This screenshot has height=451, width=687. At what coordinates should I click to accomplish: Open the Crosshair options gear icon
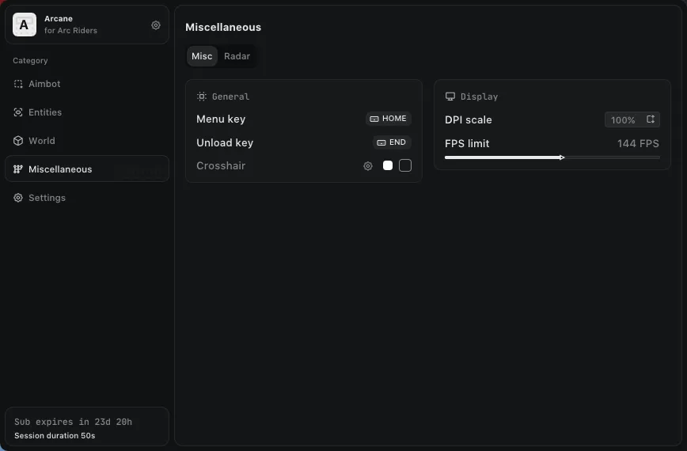click(368, 166)
